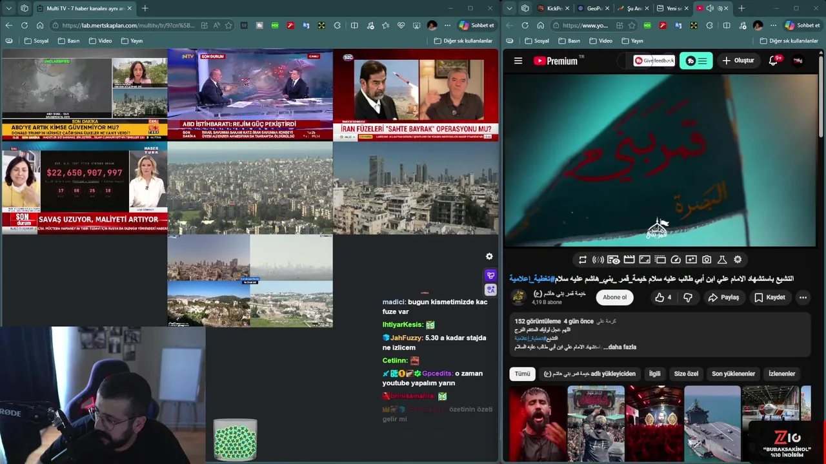This screenshot has height=464, width=826.
Task: Open Sosyal bookmarks folder in left browser
Action: point(37,41)
